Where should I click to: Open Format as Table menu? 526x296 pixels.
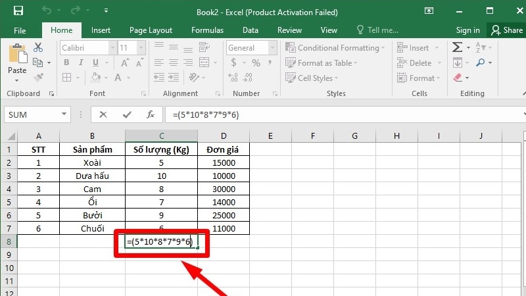(321, 62)
